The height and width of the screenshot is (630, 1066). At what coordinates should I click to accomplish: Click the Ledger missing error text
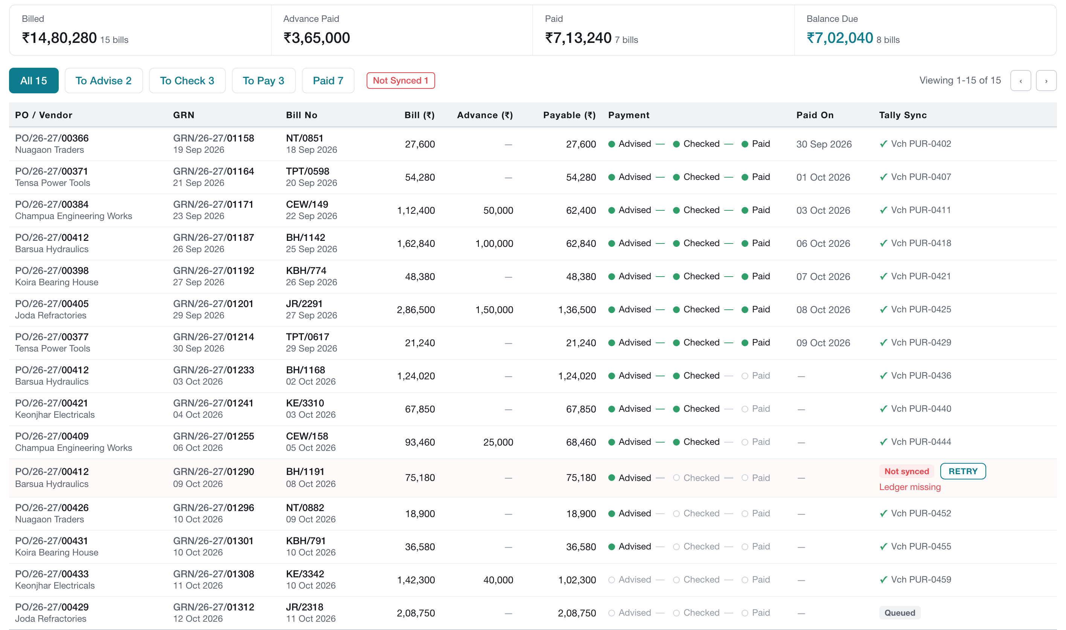click(910, 487)
